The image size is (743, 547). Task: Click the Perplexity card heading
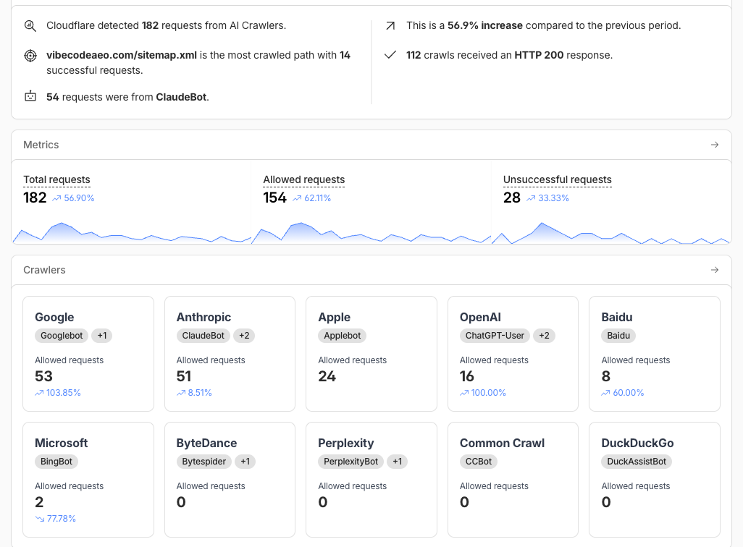(346, 444)
